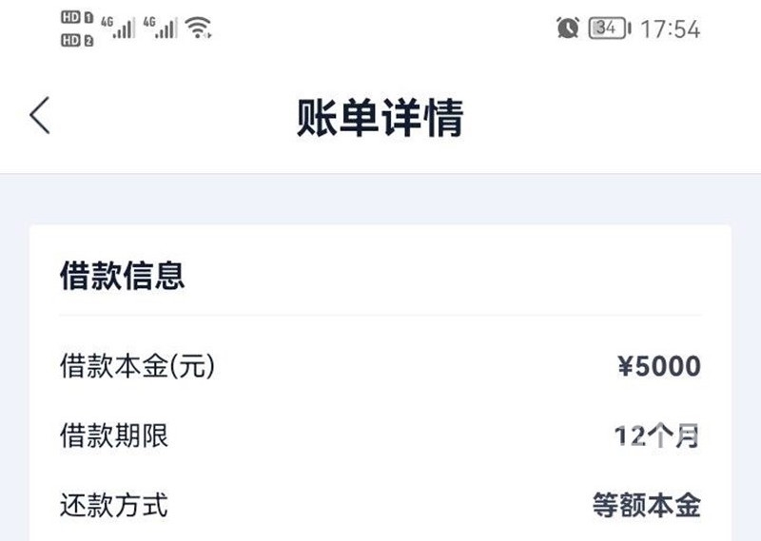Image resolution: width=761 pixels, height=541 pixels.
Task: Select the 借款期限 label
Action: point(114,435)
